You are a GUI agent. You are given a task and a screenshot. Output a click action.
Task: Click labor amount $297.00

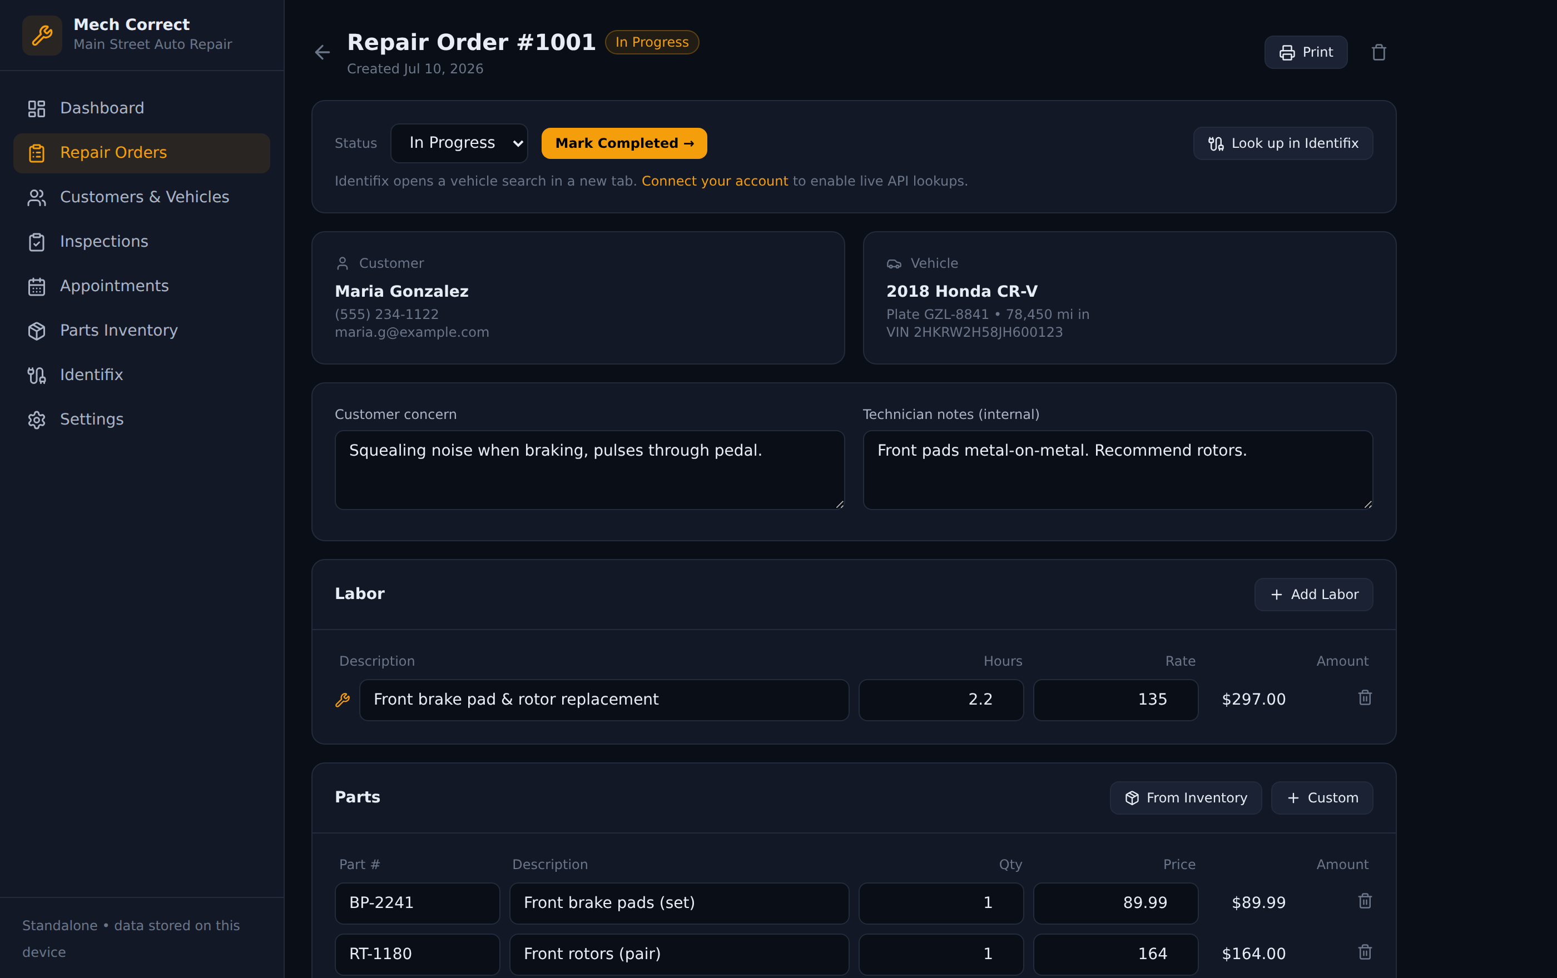(1253, 700)
